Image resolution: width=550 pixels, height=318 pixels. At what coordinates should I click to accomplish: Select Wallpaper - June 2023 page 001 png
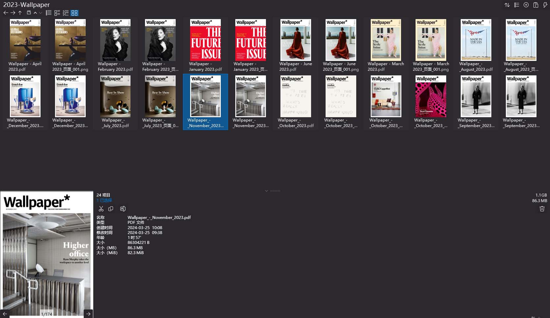[341, 45]
